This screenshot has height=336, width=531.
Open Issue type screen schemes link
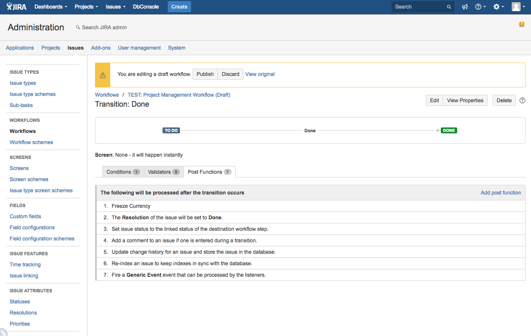41,190
